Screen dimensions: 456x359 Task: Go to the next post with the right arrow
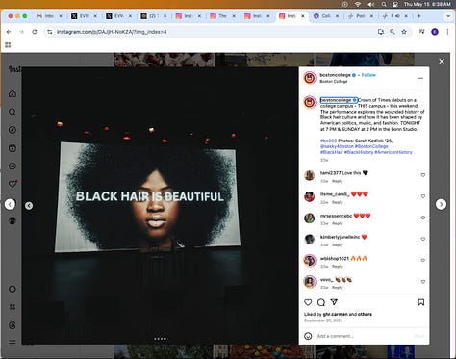(x=441, y=204)
